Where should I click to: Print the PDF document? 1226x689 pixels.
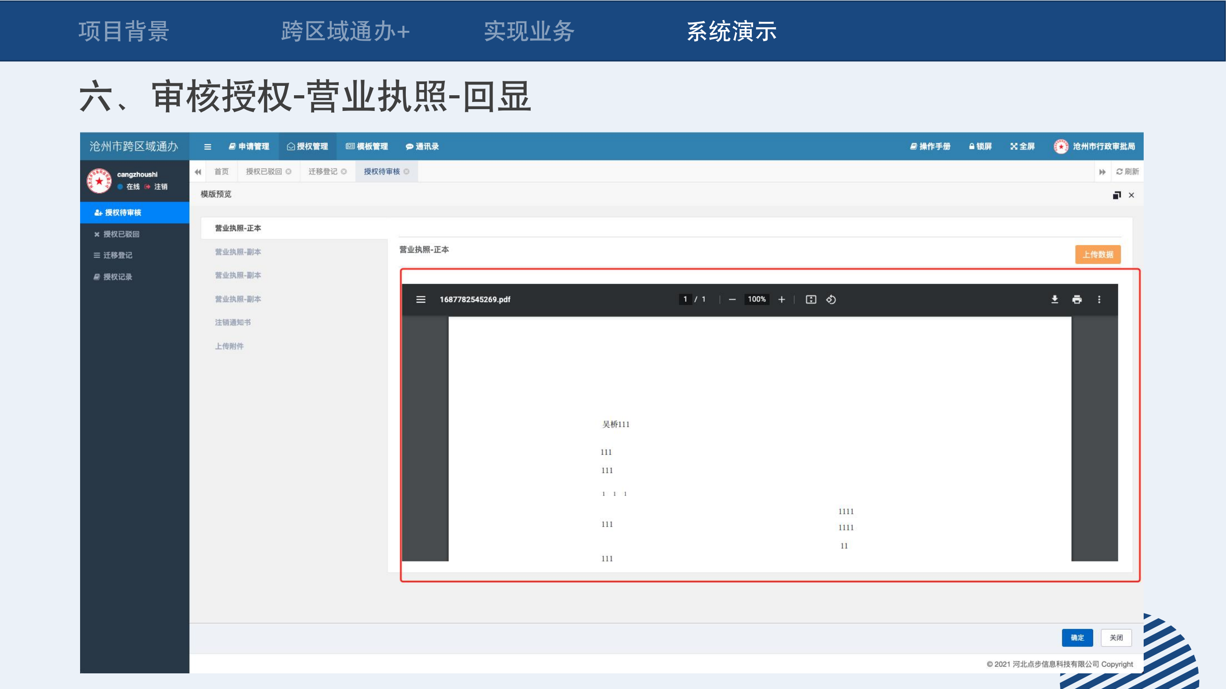coord(1077,299)
